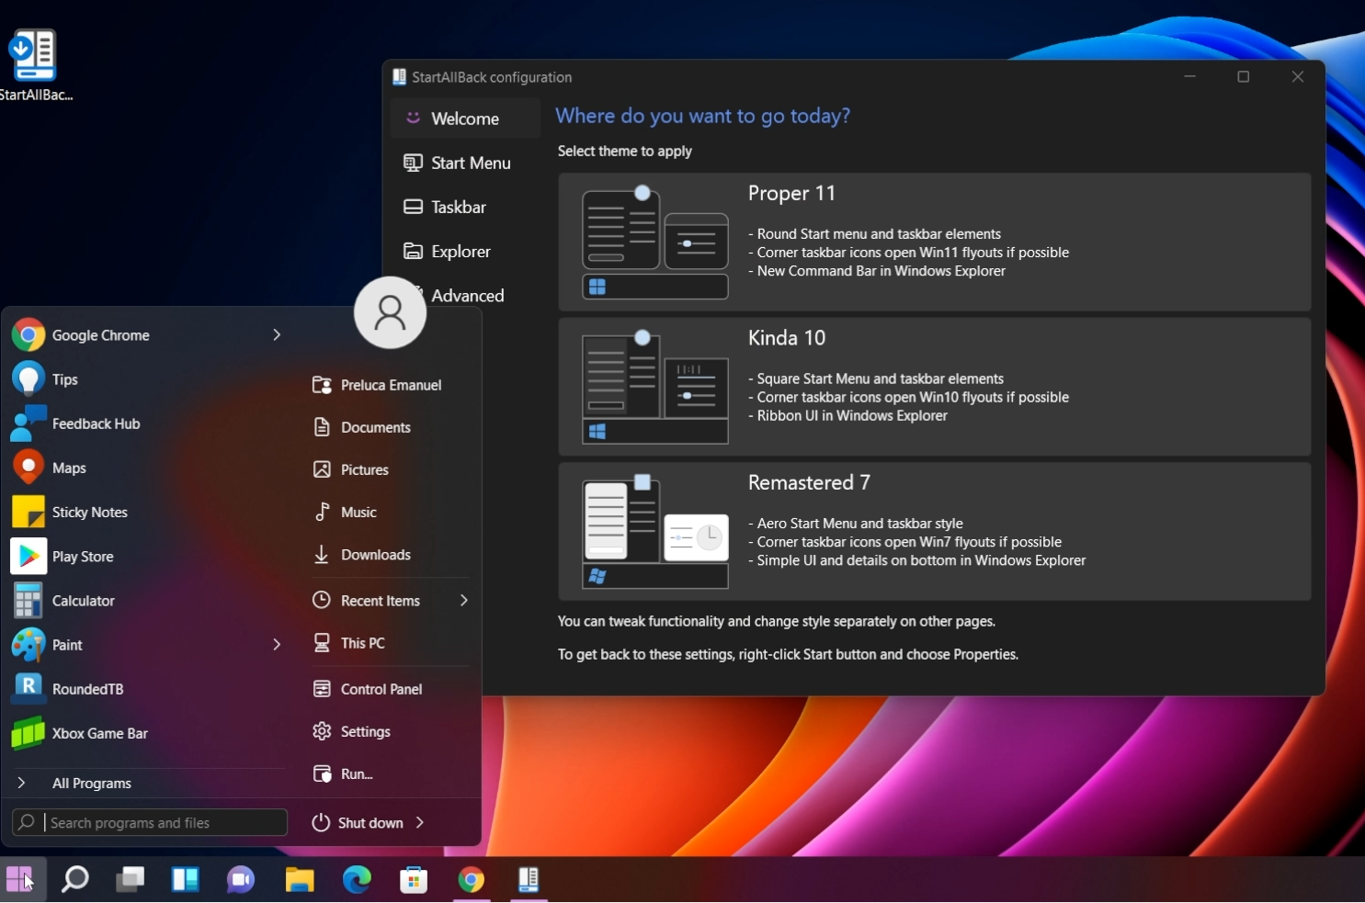Open the Search tool on the taskbar
This screenshot has height=903, width=1365.
[74, 879]
